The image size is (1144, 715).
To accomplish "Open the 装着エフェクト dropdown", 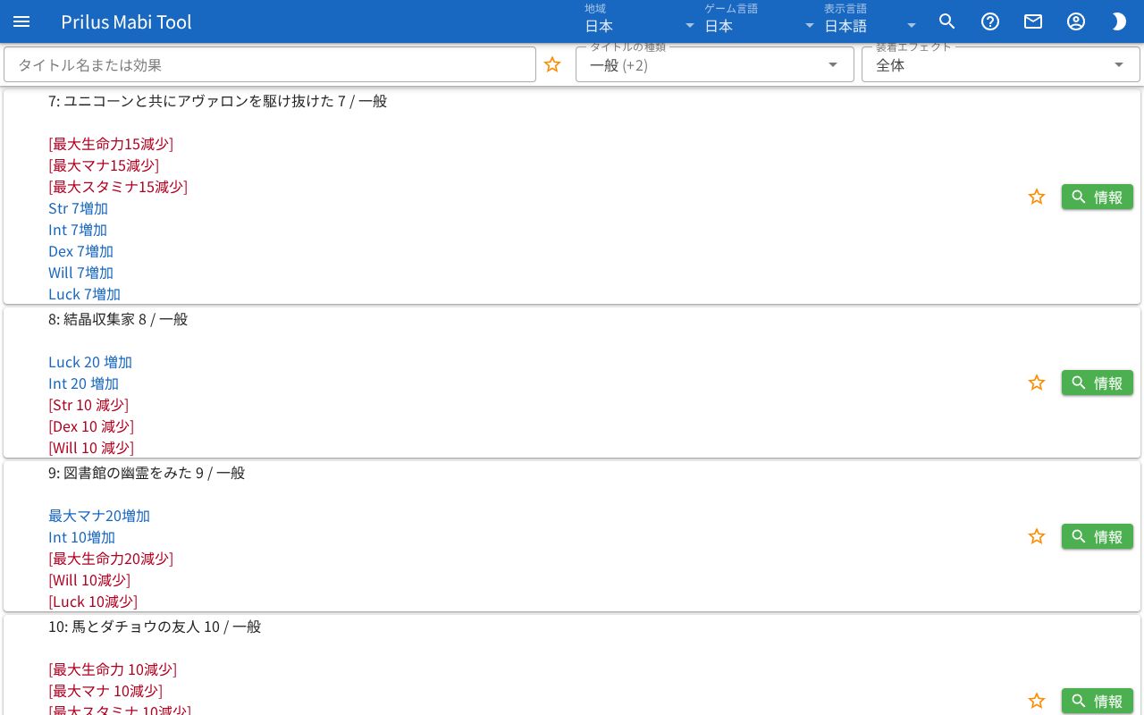I will coord(1001,64).
